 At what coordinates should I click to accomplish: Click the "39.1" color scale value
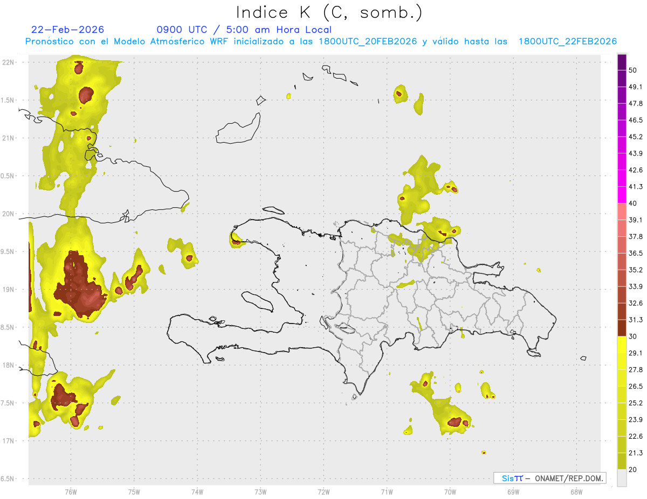tap(636, 220)
